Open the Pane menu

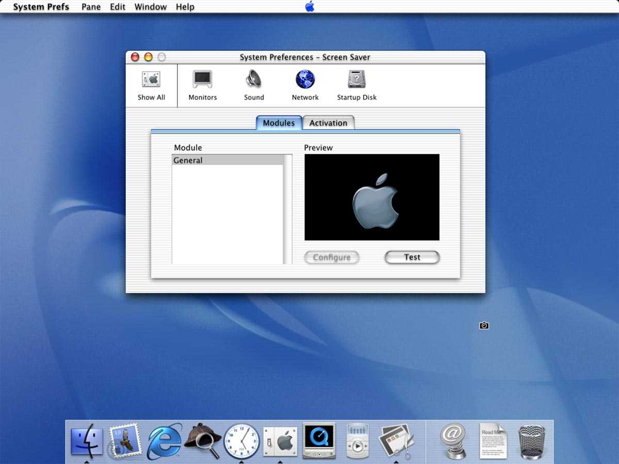coord(91,7)
